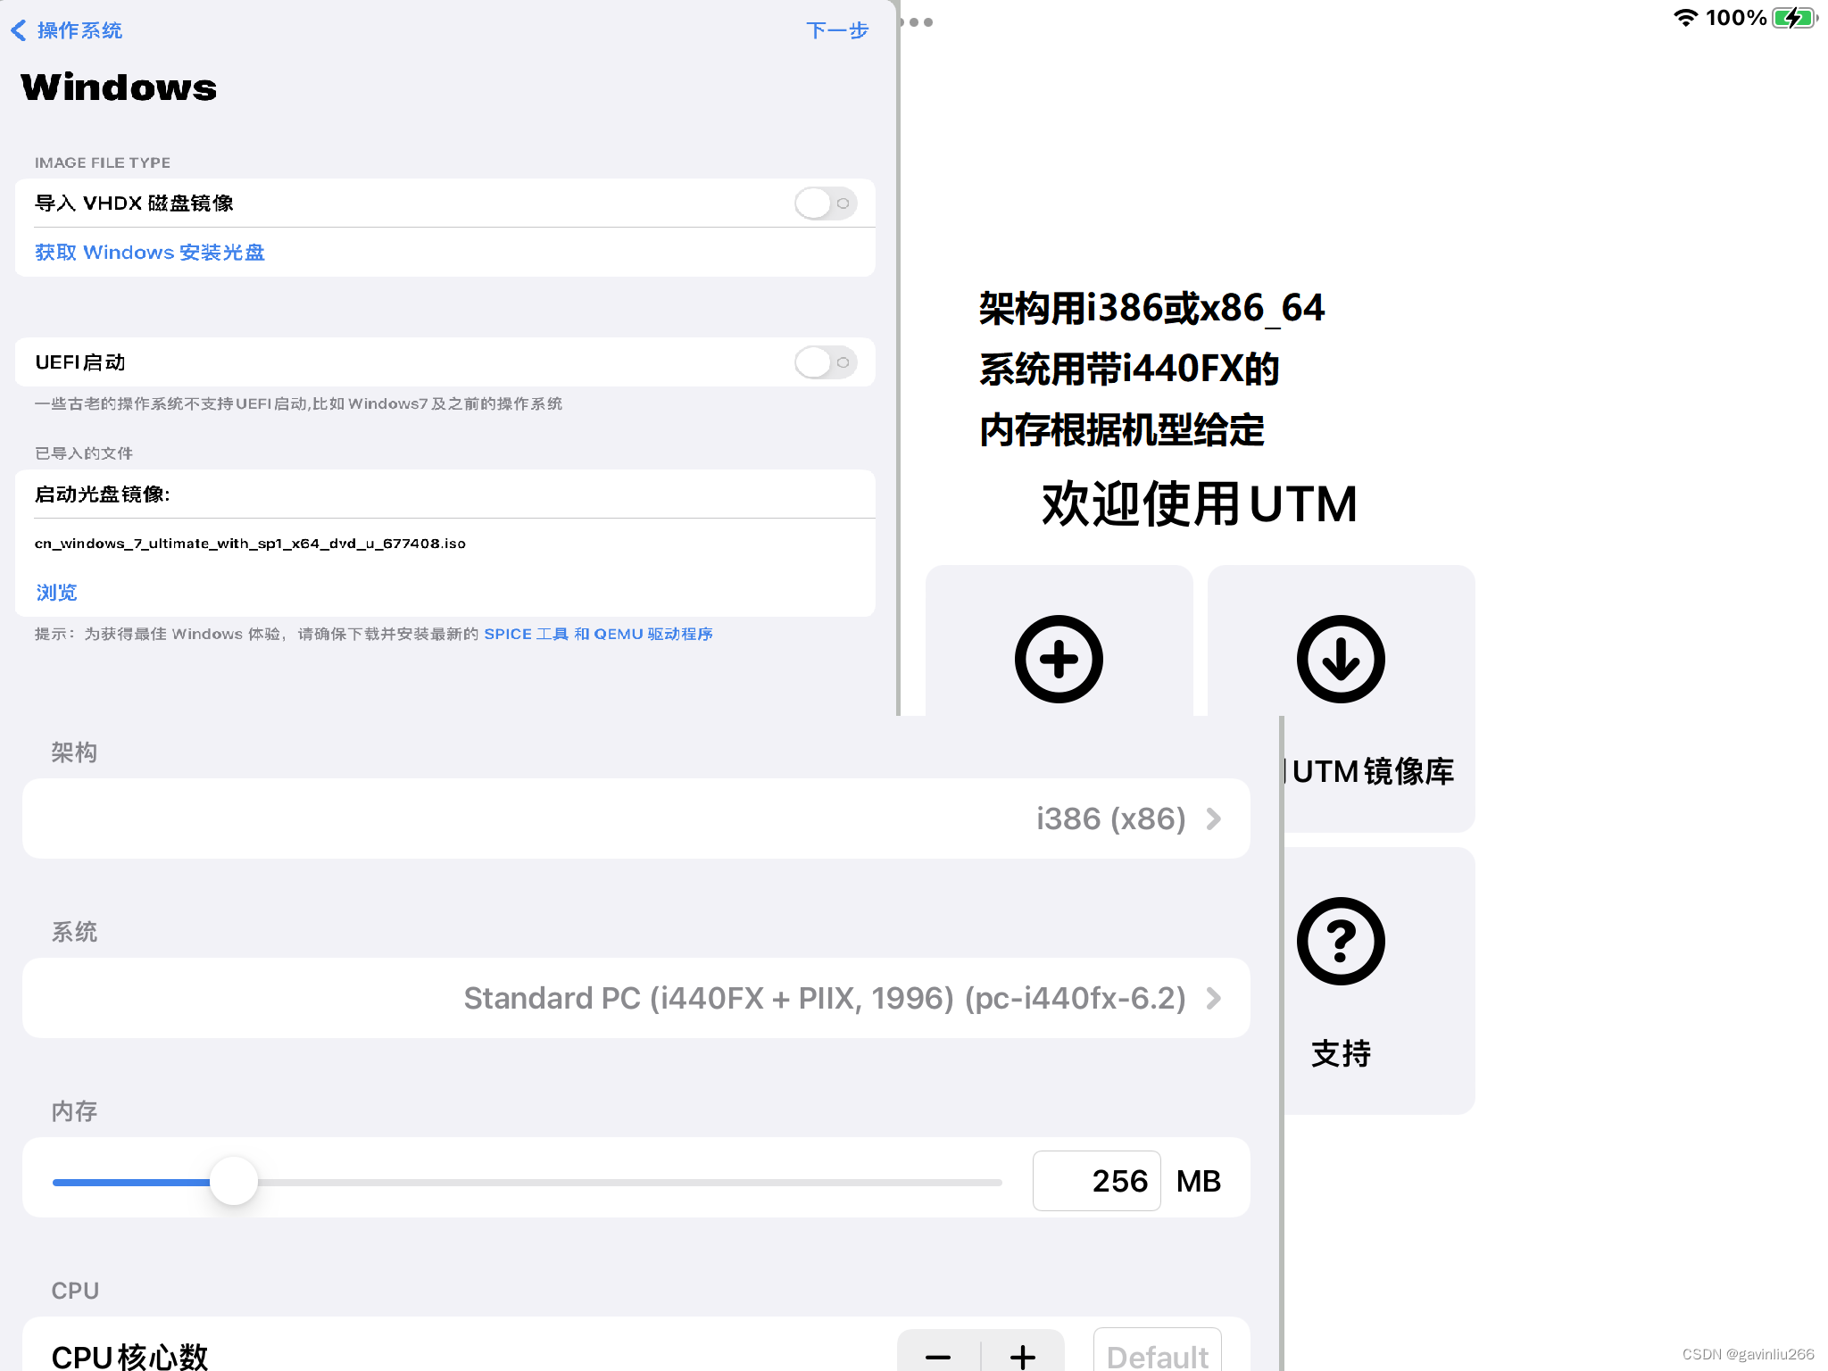Viewport: 1828px width, 1371px height.
Task: Tap the Wi-Fi status icon
Action: coord(1685,18)
